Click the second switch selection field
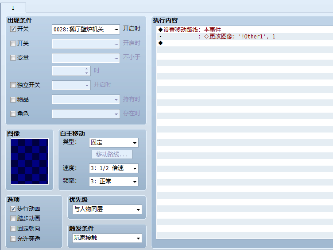333x250 pixels. point(86,44)
